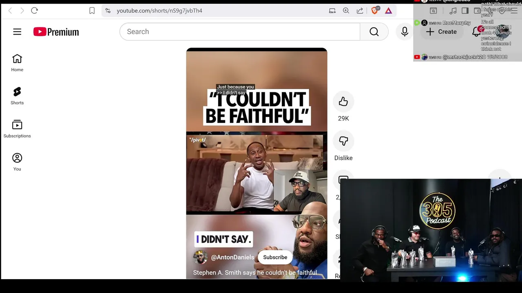Viewport: 522px width, 293px height.
Task: Subscribe to @AntonDaniels
Action: (x=275, y=257)
